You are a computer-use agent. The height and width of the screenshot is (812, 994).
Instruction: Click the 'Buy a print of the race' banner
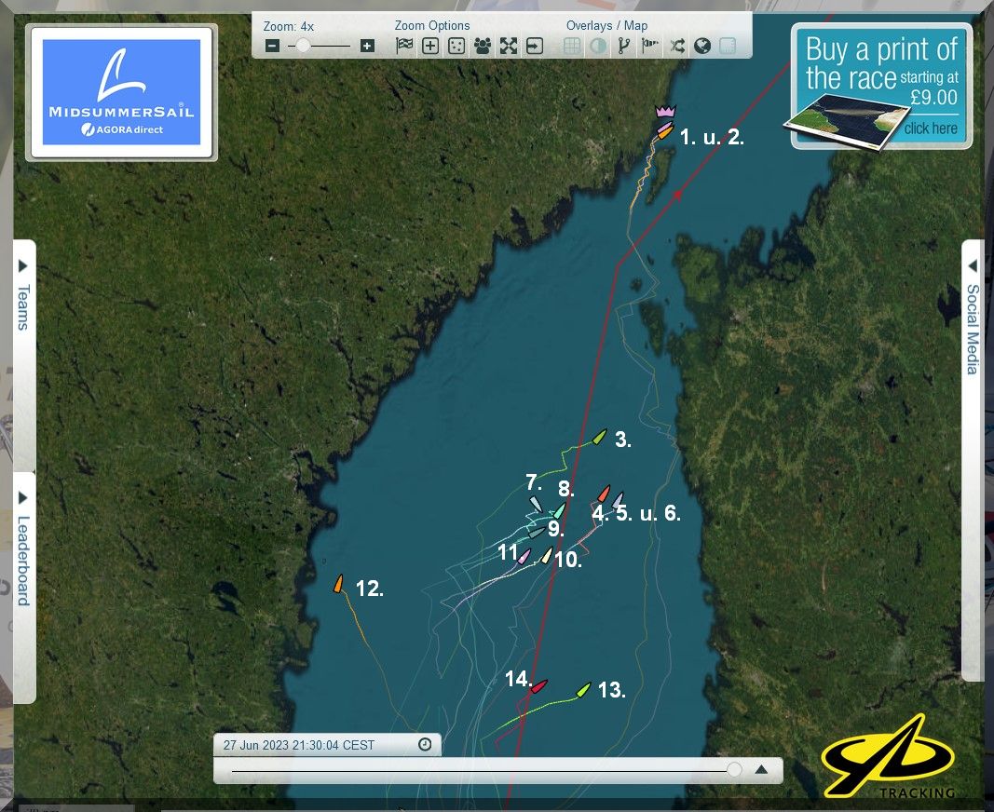(881, 86)
